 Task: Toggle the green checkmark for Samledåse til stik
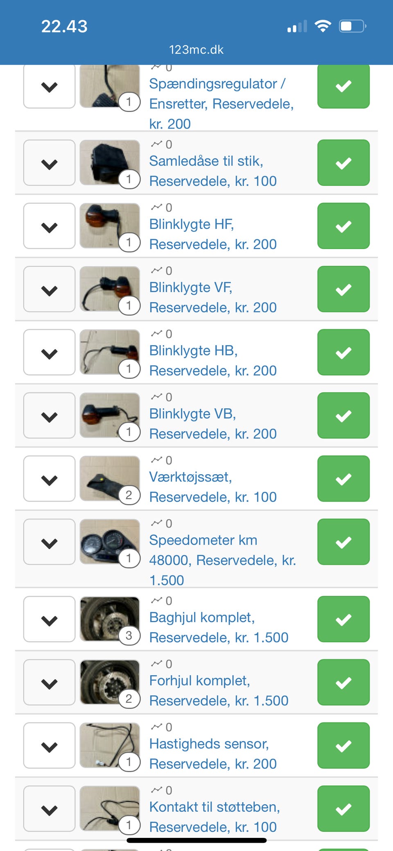tap(343, 163)
